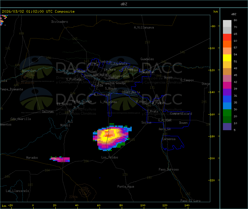The height and width of the screenshot is (209, 248).
Task: Click the red 65 dBZ legend swatch
Action: 227,37
